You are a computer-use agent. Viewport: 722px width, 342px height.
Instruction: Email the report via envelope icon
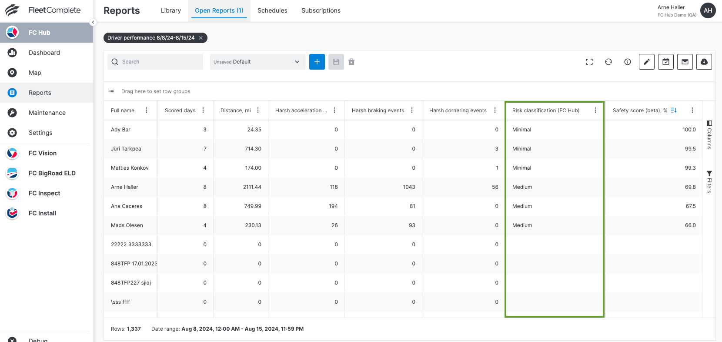[685, 62]
